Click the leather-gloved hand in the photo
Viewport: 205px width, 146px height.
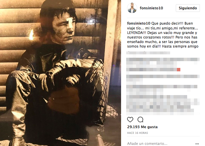click(73, 79)
